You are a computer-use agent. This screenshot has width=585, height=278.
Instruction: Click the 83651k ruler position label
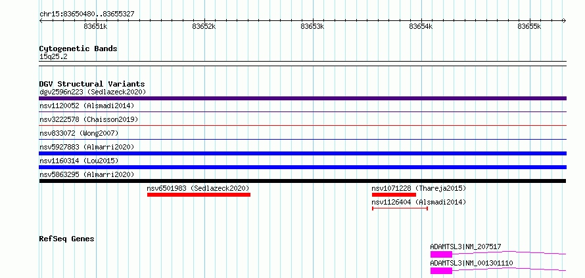[x=95, y=26]
